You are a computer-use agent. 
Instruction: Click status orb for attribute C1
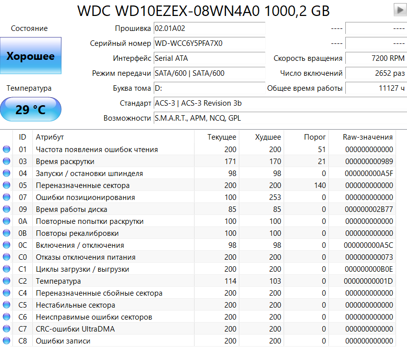6,269
